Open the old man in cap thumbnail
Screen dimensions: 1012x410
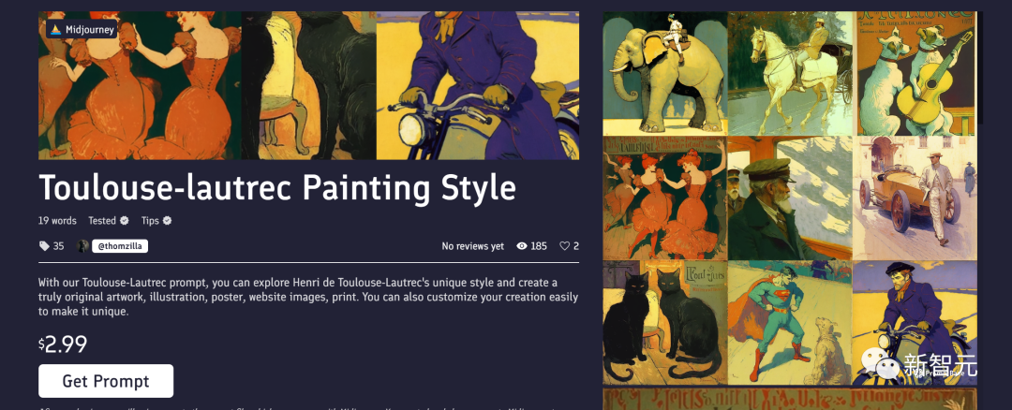791,198
